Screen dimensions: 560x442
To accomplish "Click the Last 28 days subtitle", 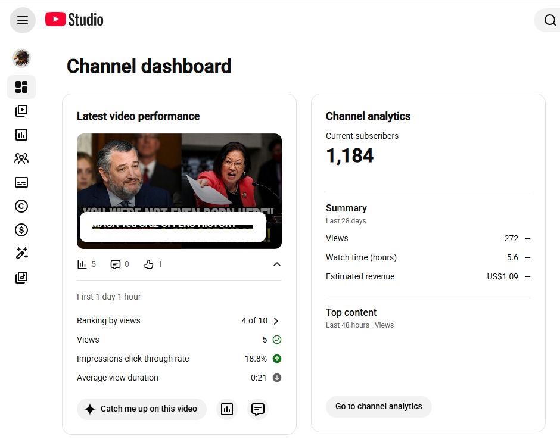I will pyautogui.click(x=346, y=221).
